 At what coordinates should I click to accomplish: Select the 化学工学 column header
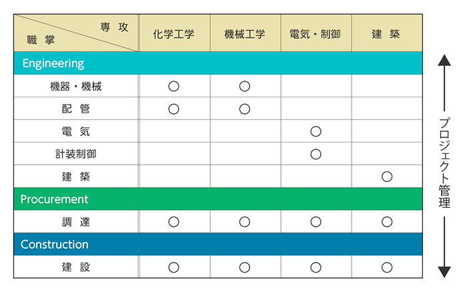(173, 33)
